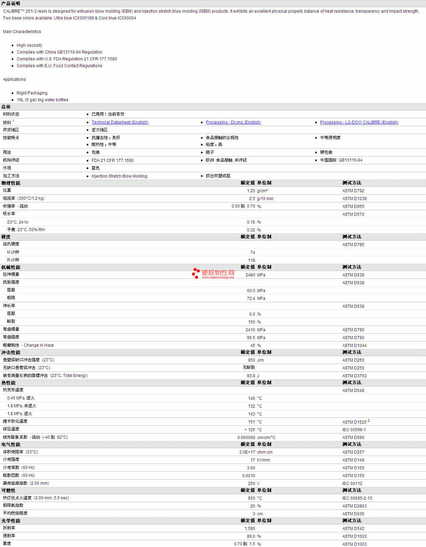
Task: Click the '维卡软化温度' row label
Action: [x=15, y=421]
